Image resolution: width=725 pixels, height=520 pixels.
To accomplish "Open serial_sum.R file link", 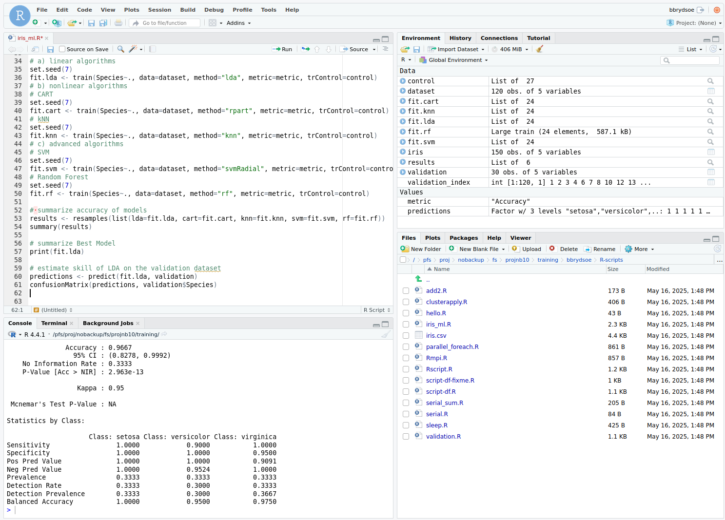I will click(445, 403).
